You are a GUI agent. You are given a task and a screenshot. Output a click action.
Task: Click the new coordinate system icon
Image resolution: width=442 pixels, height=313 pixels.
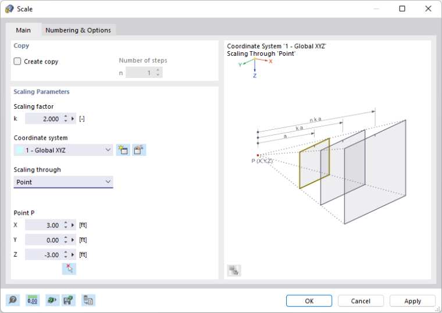123,150
